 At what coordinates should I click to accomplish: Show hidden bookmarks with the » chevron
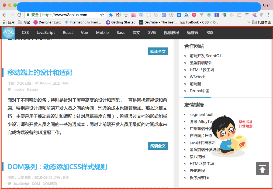(x=248, y=22)
